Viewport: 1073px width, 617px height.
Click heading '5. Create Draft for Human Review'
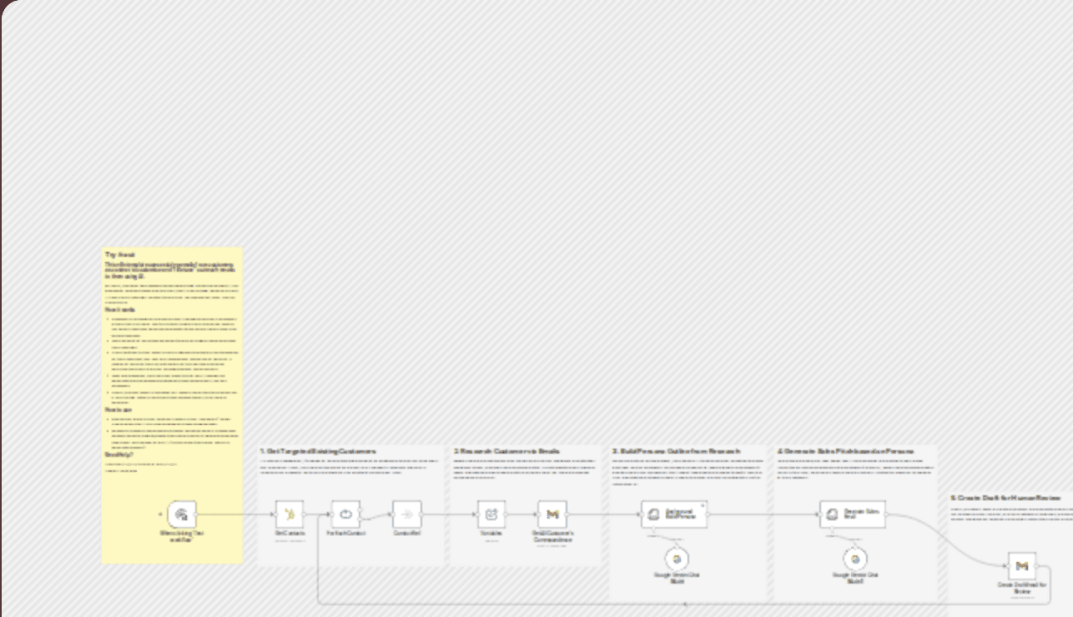(x=1005, y=497)
